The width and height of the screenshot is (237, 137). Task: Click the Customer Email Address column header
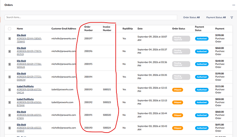point(64,28)
